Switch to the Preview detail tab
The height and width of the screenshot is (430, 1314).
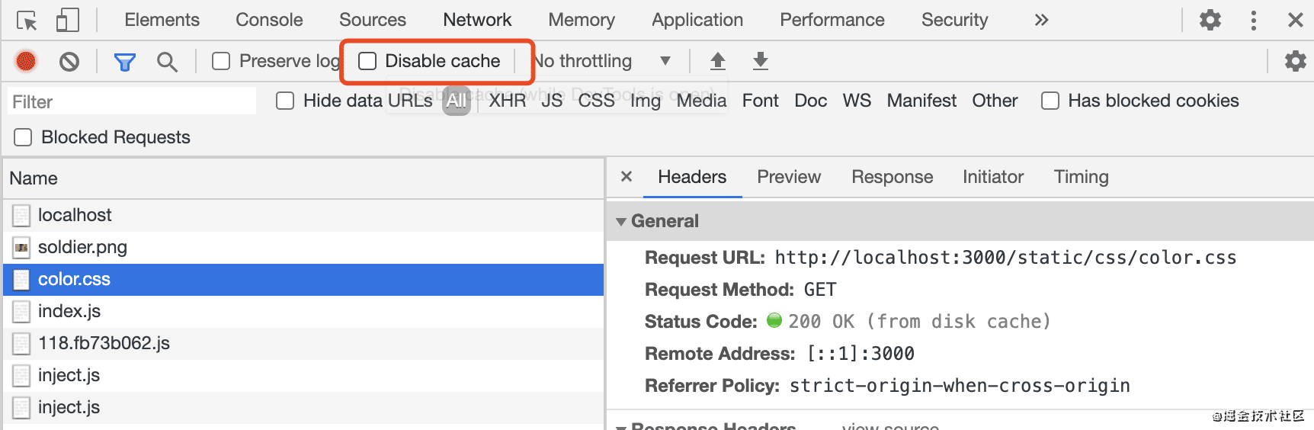[789, 177]
